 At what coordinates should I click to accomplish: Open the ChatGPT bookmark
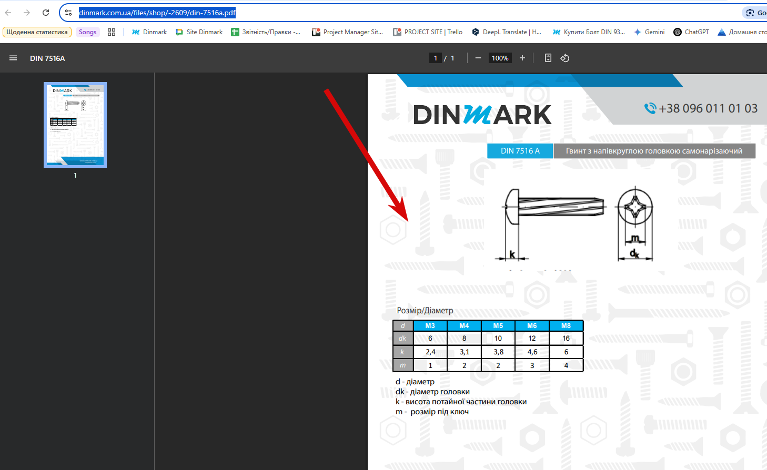[691, 32]
